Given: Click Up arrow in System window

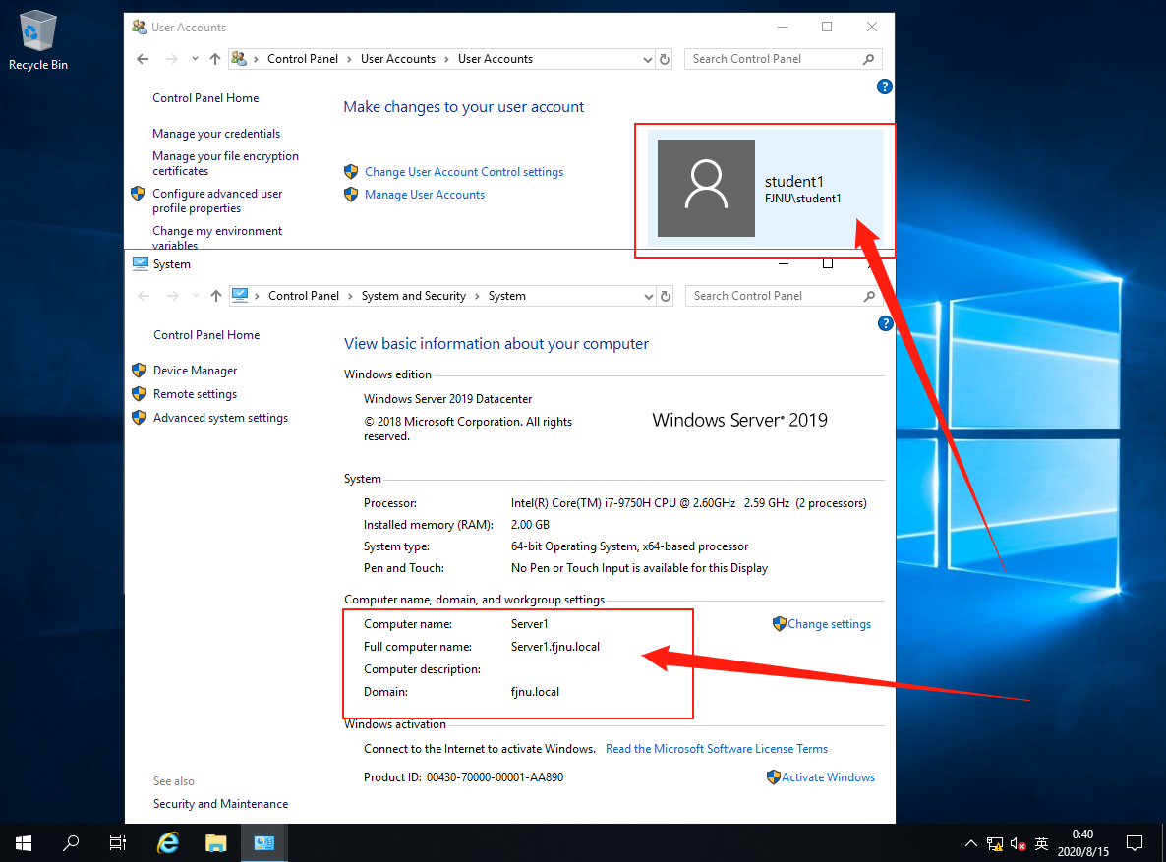Looking at the screenshot, I should click(216, 295).
